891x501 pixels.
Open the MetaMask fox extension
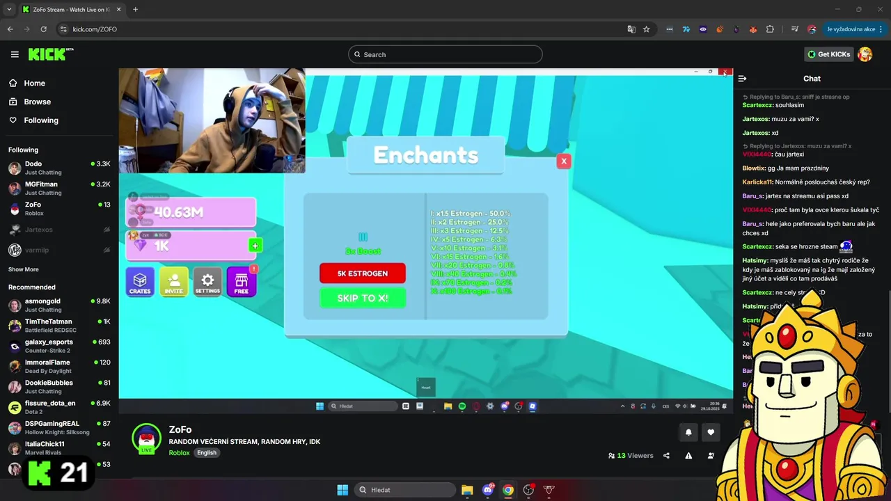753,29
